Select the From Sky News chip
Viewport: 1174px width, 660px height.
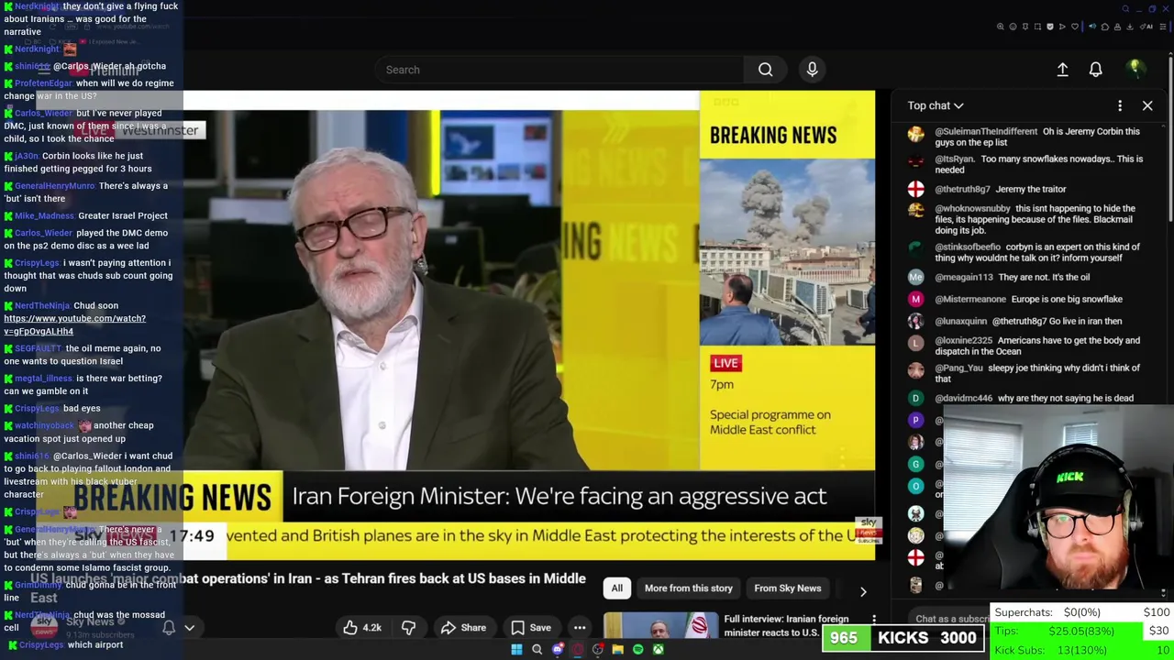[x=788, y=588]
